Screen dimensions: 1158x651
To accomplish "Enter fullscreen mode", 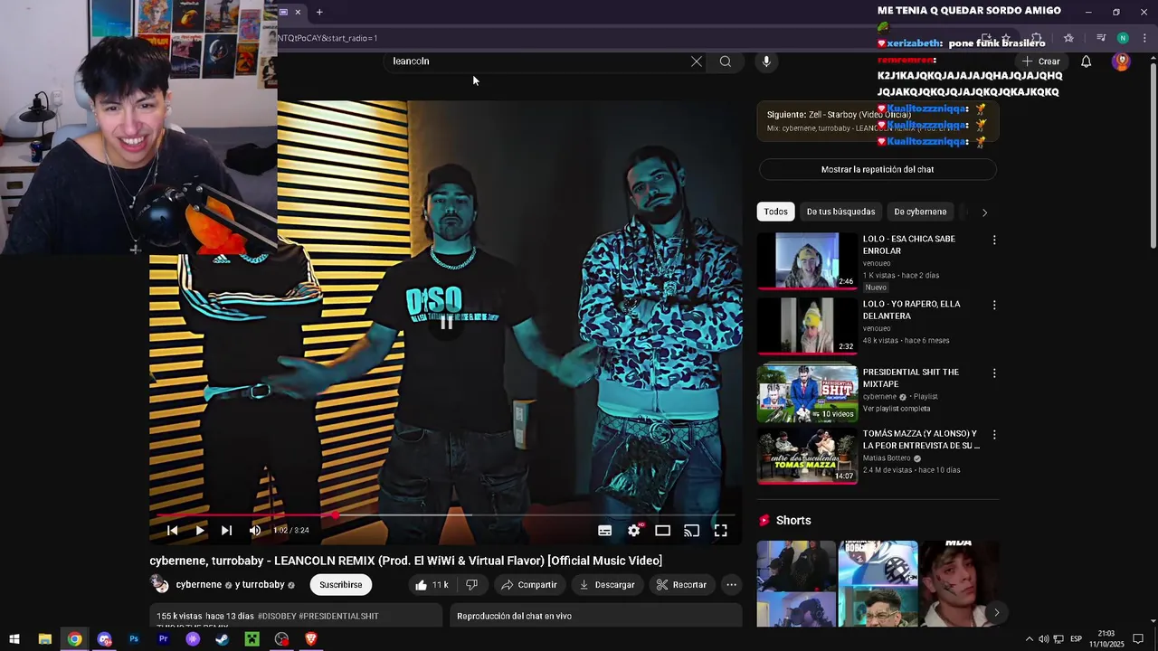I will pyautogui.click(x=720, y=531).
